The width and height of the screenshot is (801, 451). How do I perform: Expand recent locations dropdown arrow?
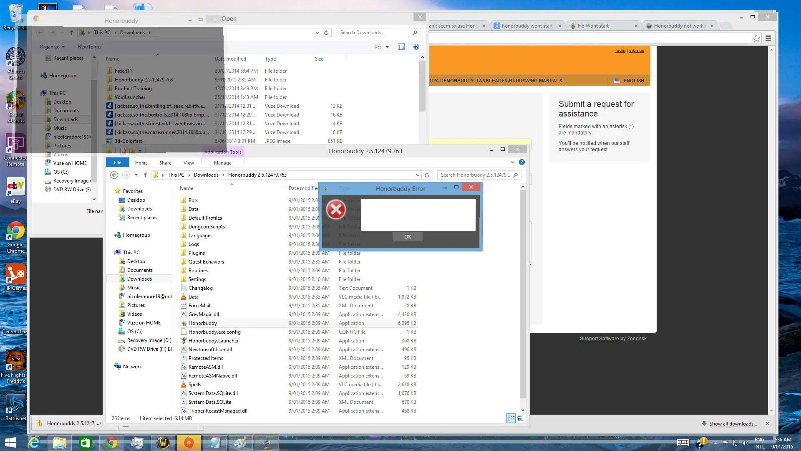tap(136, 175)
